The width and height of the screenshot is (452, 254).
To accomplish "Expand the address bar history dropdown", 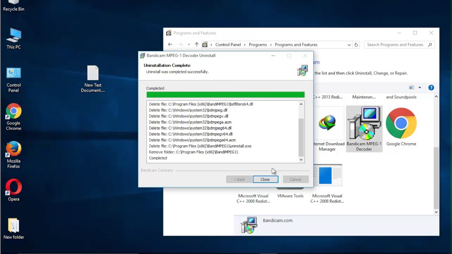I will click(x=349, y=45).
